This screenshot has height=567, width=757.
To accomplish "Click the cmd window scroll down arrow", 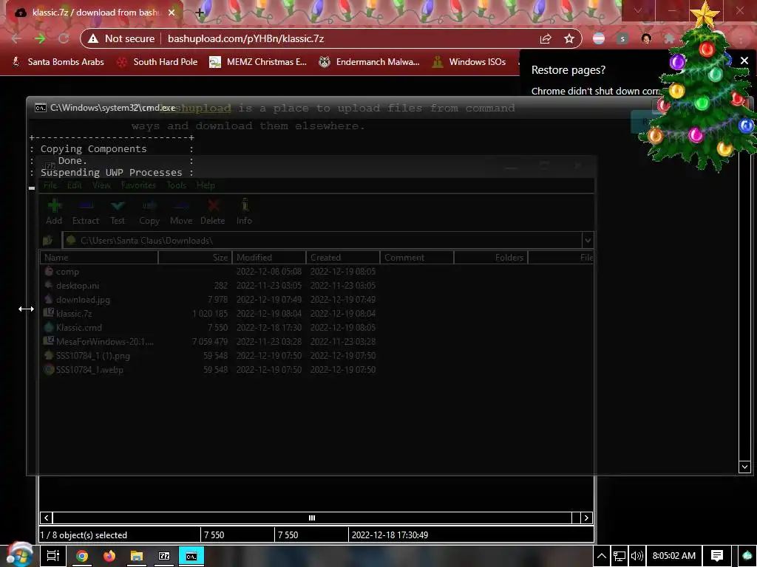I will point(744,467).
